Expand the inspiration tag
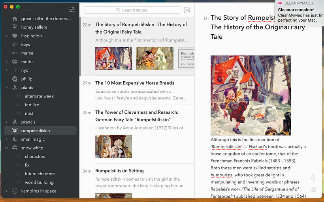 pos(6,36)
